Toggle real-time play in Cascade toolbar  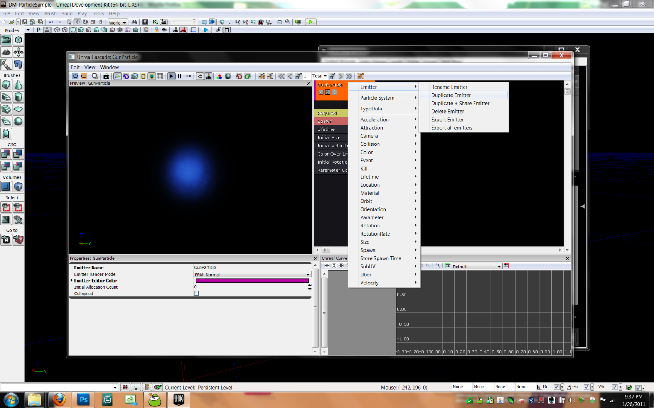(x=171, y=76)
